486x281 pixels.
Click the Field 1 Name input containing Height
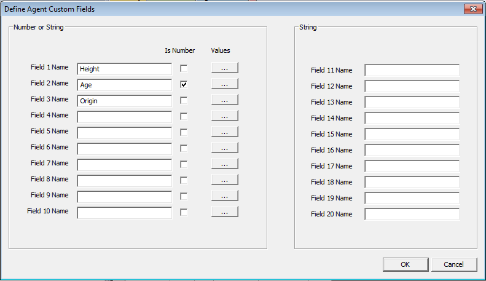pos(124,69)
